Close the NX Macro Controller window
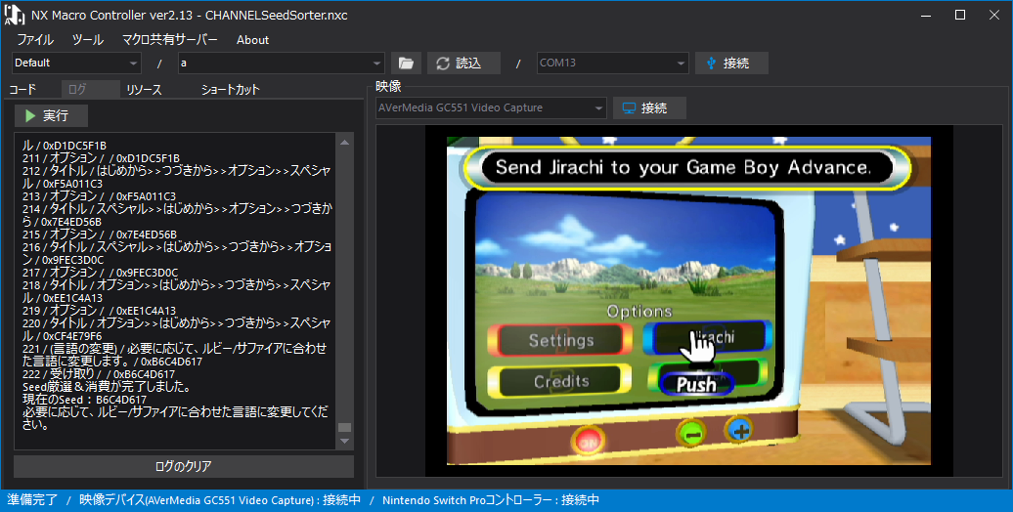Image resolution: width=1013 pixels, height=512 pixels. point(994,15)
